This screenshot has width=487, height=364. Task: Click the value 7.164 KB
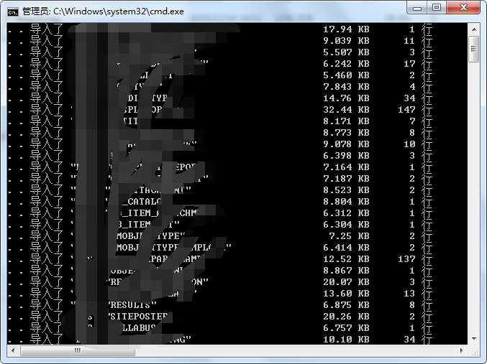point(346,167)
